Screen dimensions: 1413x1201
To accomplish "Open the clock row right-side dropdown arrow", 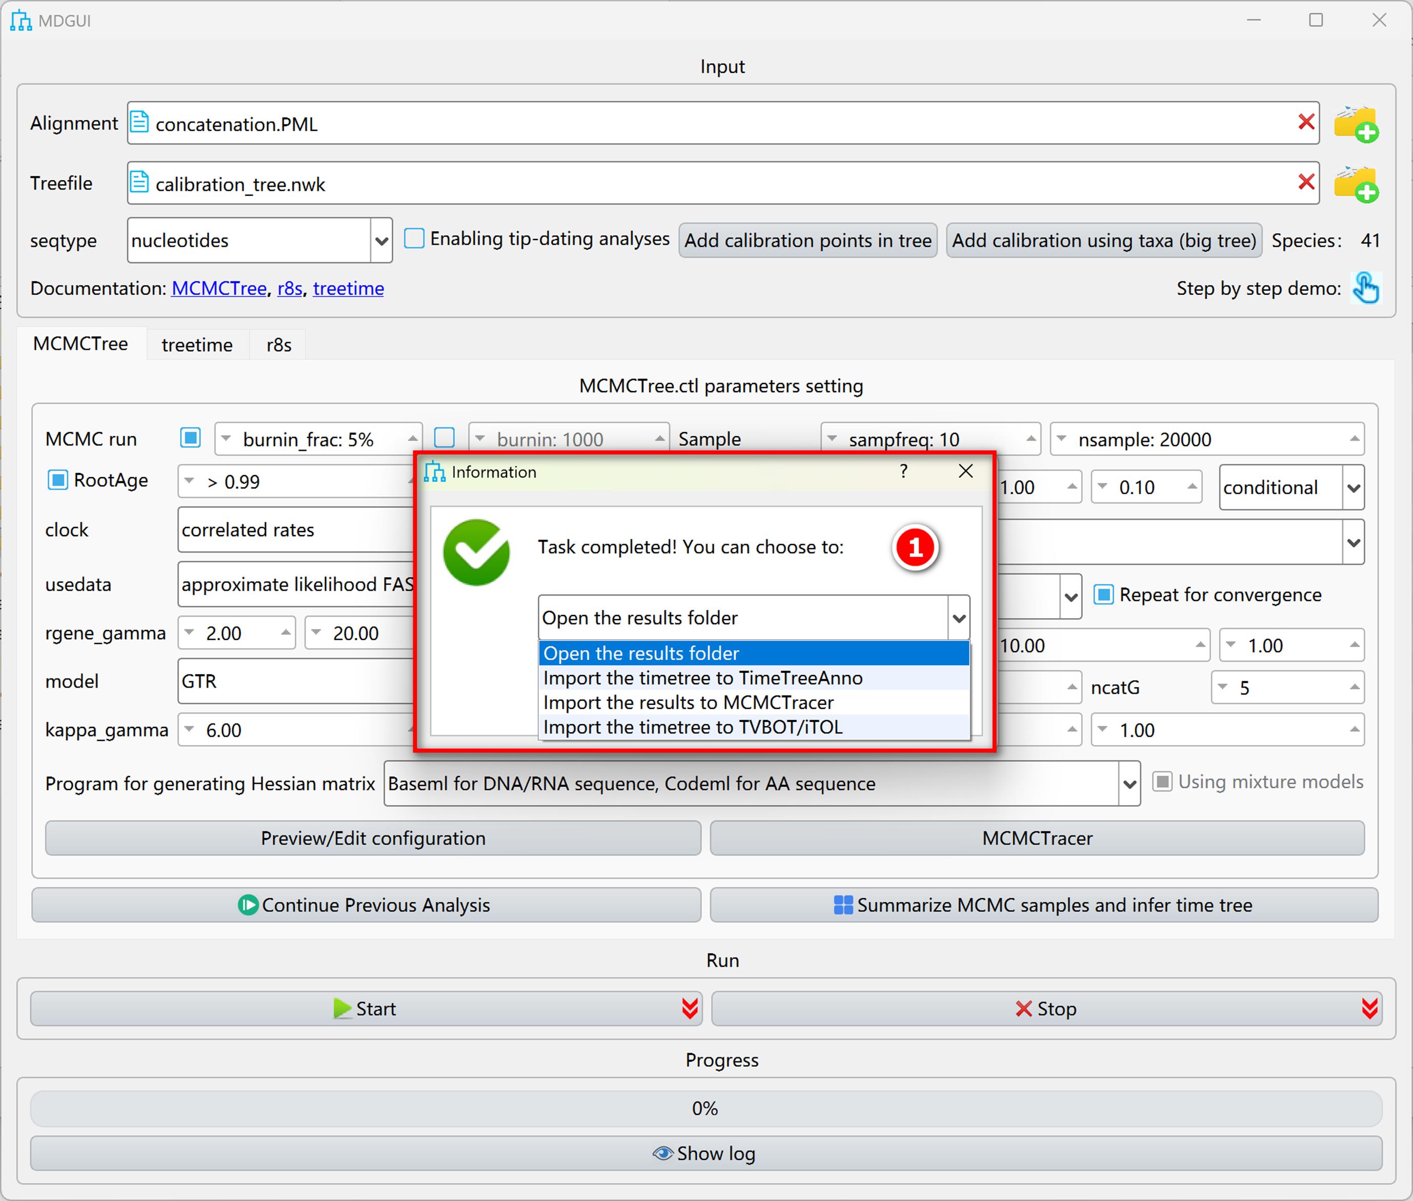I will 1353,543.
